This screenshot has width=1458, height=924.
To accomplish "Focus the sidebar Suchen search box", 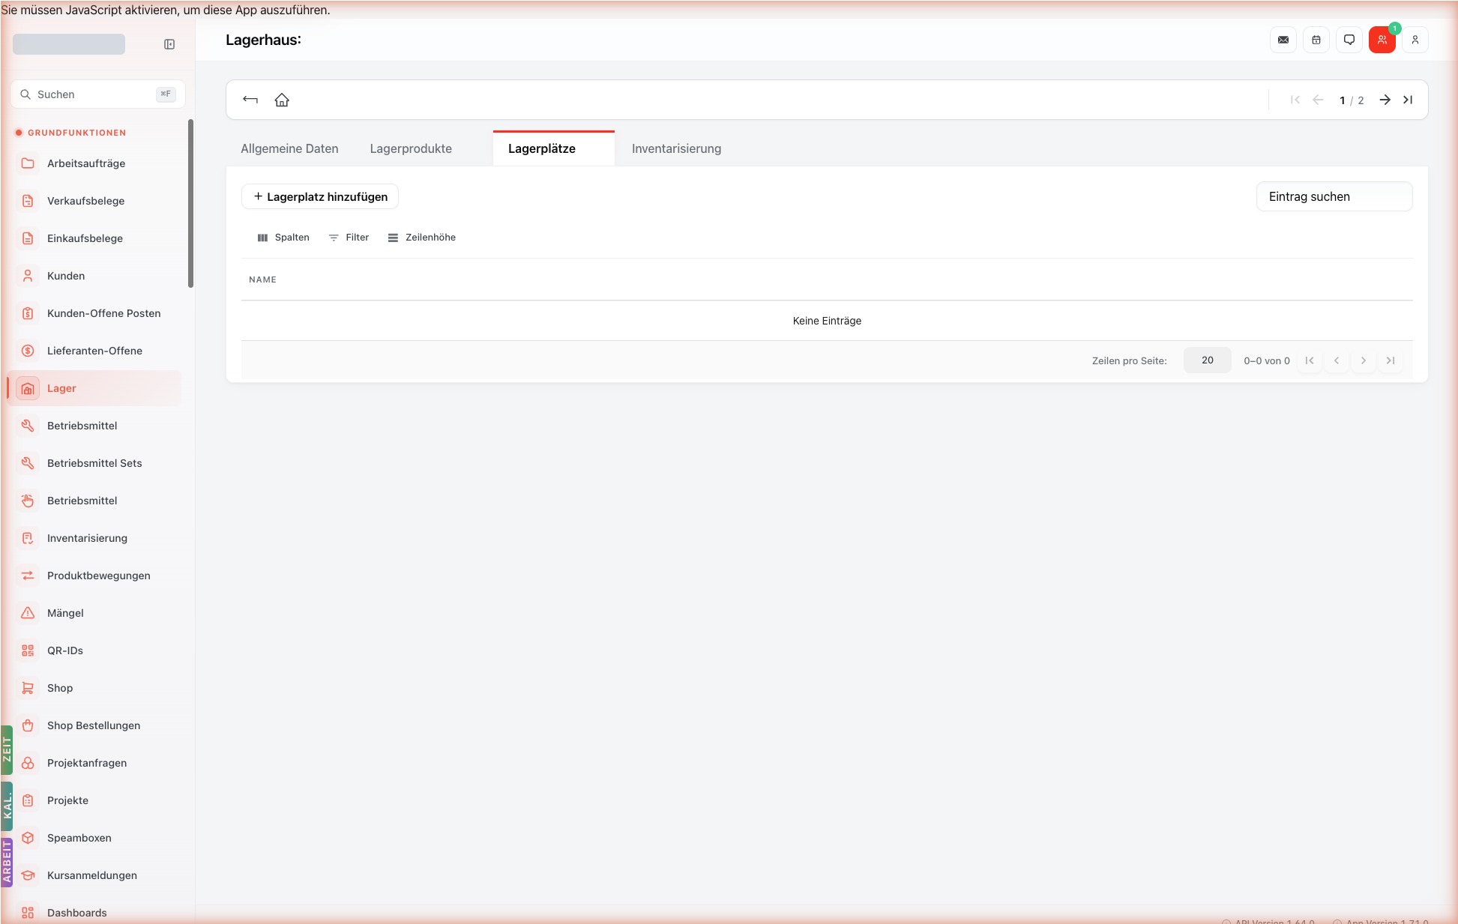I will coord(97,94).
